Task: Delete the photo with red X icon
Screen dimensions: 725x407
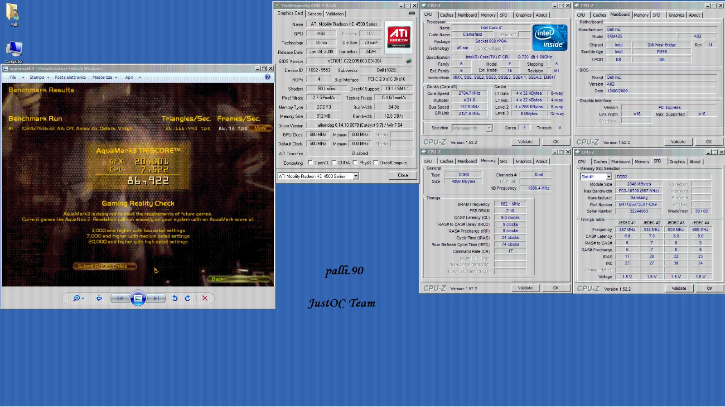Action: (x=205, y=298)
